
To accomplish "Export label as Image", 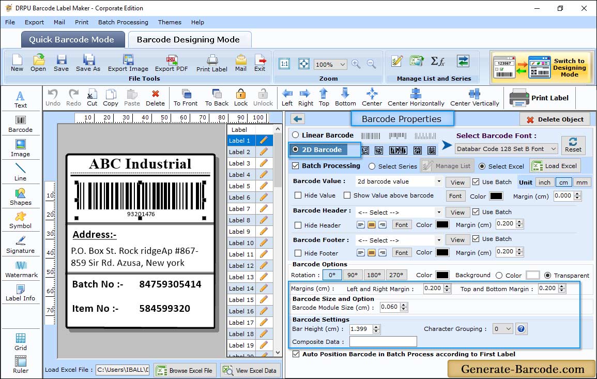I will tap(128, 63).
